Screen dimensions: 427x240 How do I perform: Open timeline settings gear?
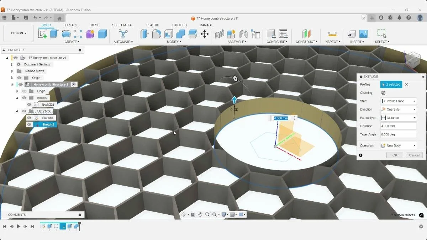pos(421,226)
